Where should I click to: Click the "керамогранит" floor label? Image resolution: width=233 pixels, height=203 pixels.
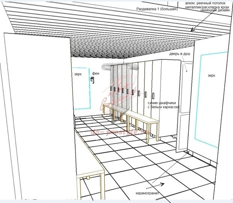[147, 193]
